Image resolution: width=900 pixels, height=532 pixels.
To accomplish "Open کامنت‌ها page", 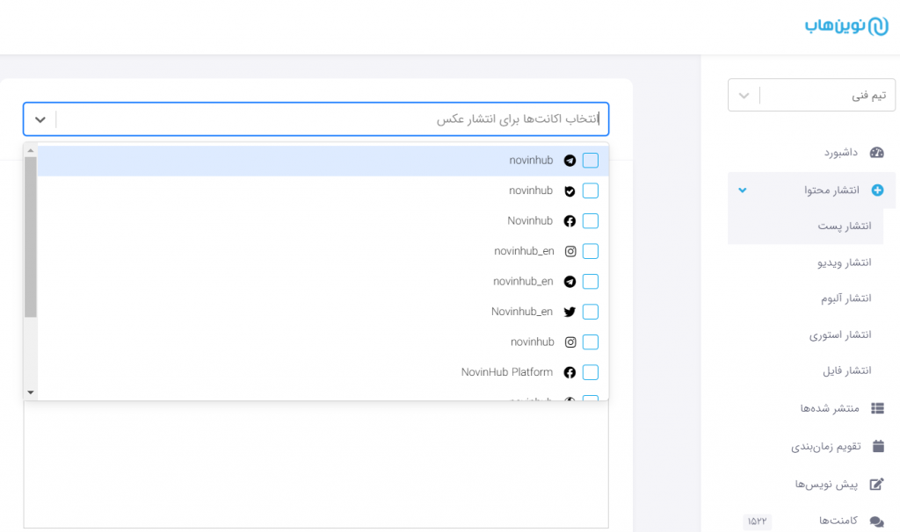I will point(838,521).
